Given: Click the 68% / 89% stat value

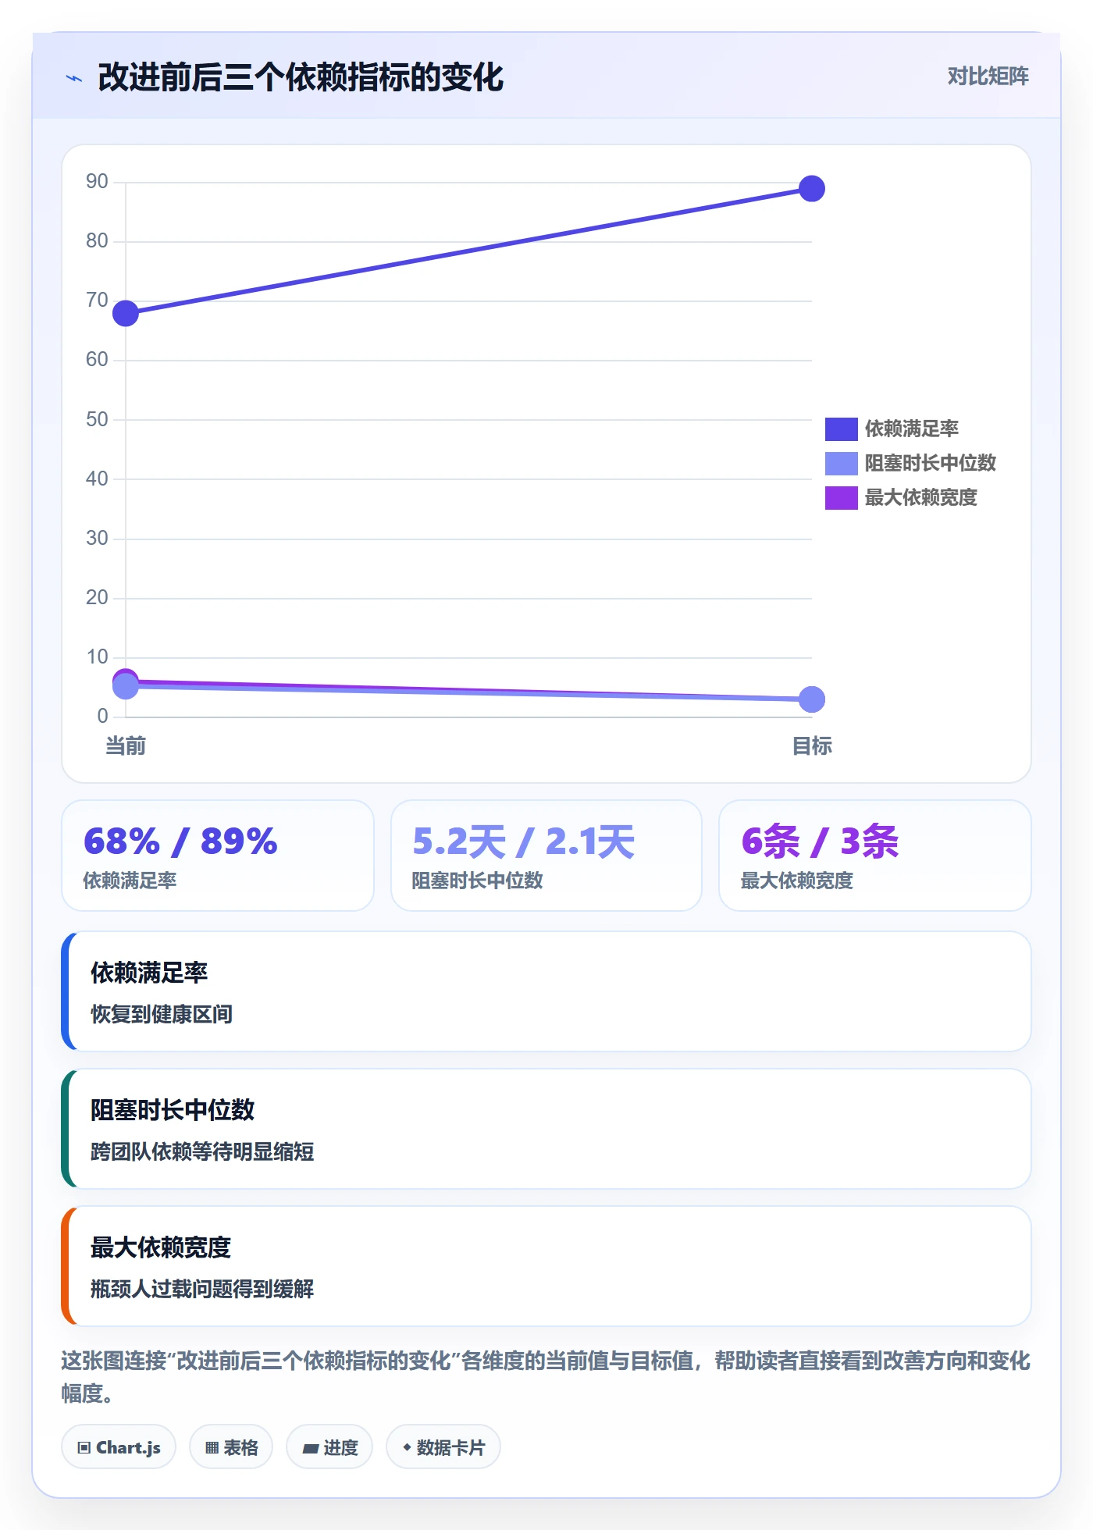Looking at the screenshot, I should pos(180,841).
